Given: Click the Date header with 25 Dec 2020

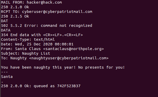Looking at the screenshot, I should (37, 44).
